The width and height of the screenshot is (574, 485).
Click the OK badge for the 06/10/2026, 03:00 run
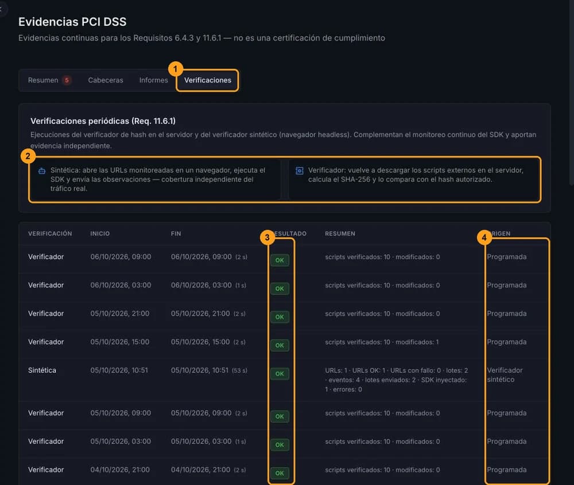click(x=280, y=289)
